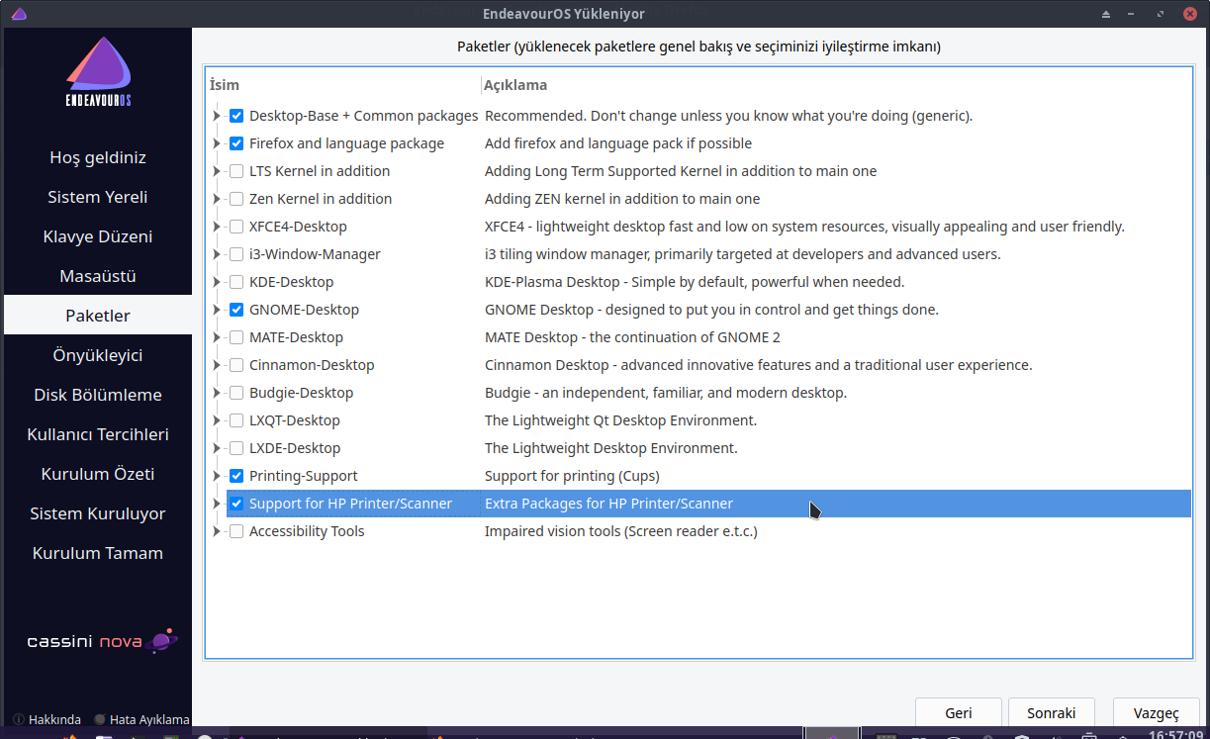
Task: Go to the Disk Bölümleme step
Action: (98, 395)
